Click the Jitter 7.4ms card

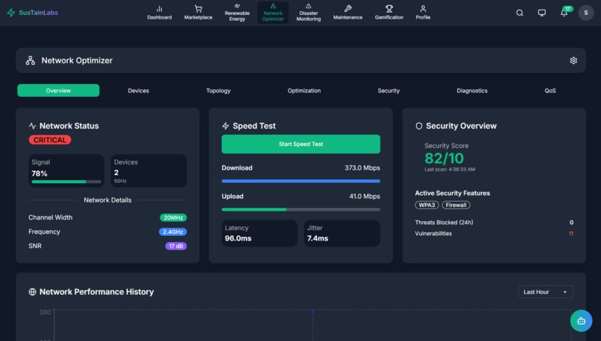coord(342,233)
